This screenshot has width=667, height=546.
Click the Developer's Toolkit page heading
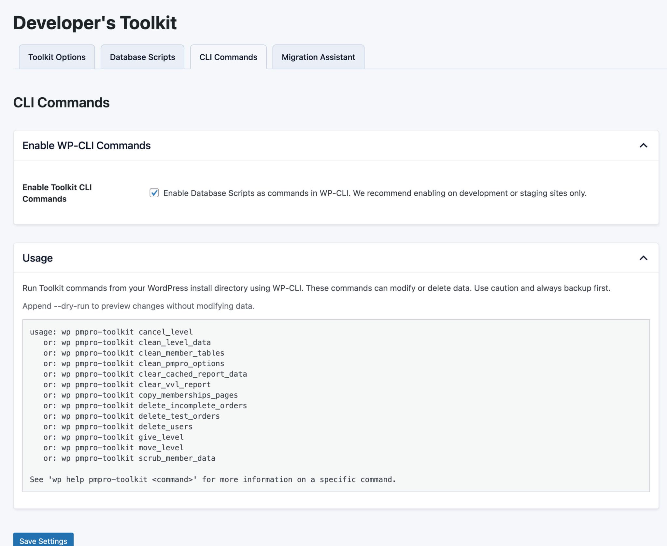tap(94, 22)
